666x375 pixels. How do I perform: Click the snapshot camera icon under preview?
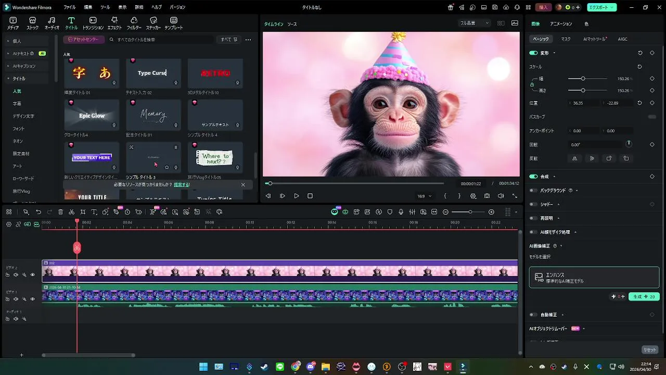486,196
